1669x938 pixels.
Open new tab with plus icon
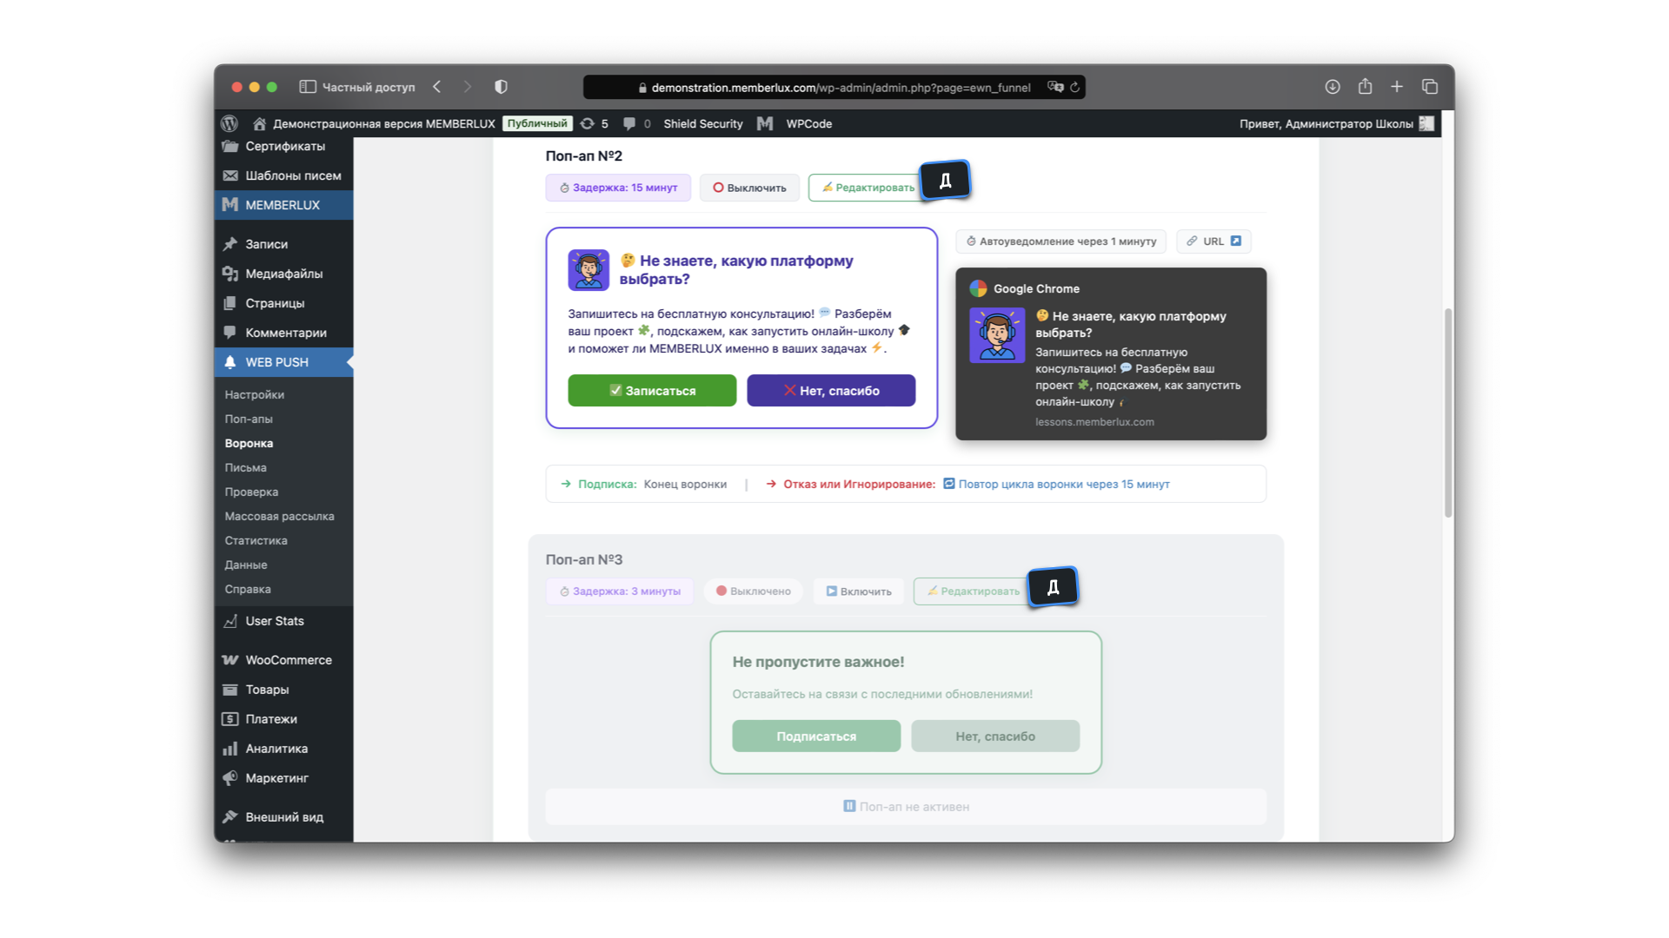pyautogui.click(x=1397, y=87)
